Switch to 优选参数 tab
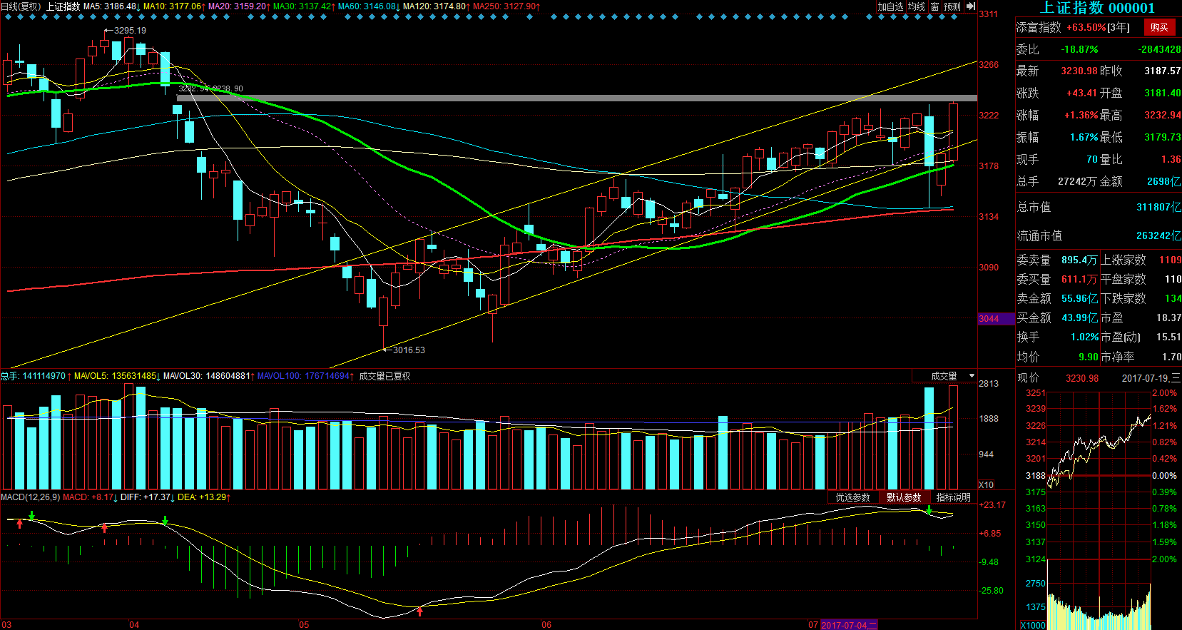The height and width of the screenshot is (630, 1182). (x=852, y=497)
